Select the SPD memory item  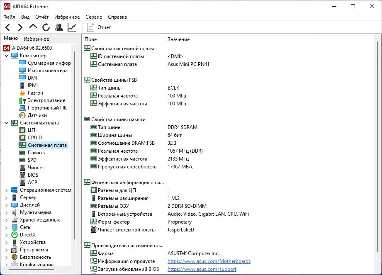coord(32,160)
